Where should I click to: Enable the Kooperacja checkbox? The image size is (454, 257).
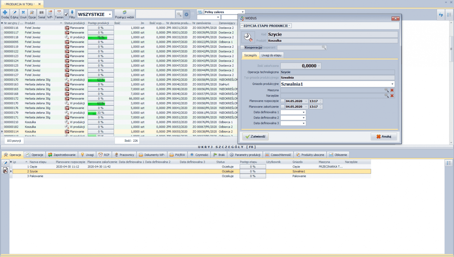[242, 48]
